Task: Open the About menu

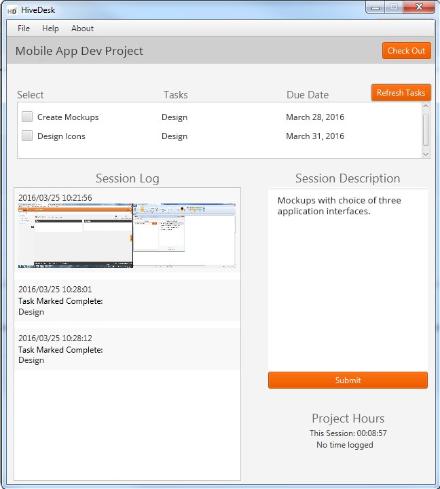Action: click(82, 28)
